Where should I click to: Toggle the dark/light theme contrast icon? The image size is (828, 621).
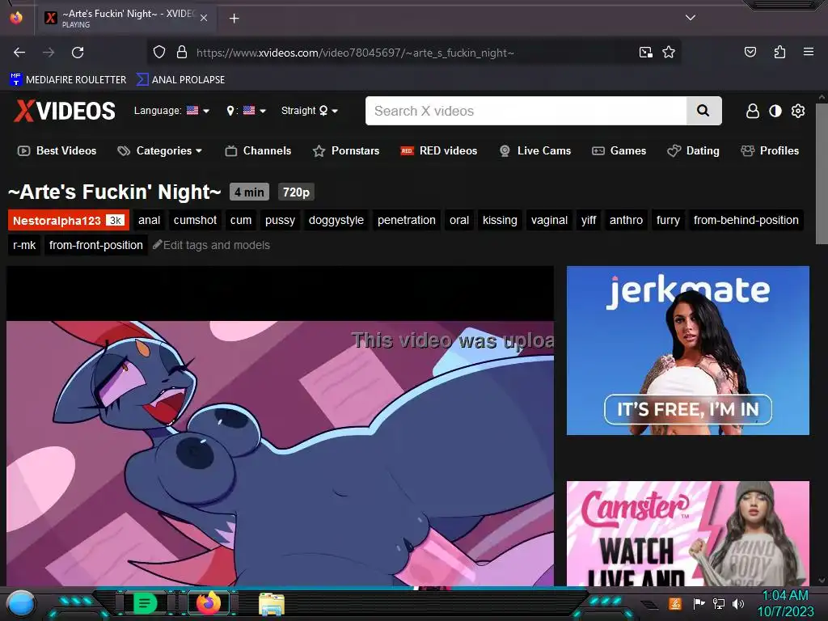tap(775, 111)
